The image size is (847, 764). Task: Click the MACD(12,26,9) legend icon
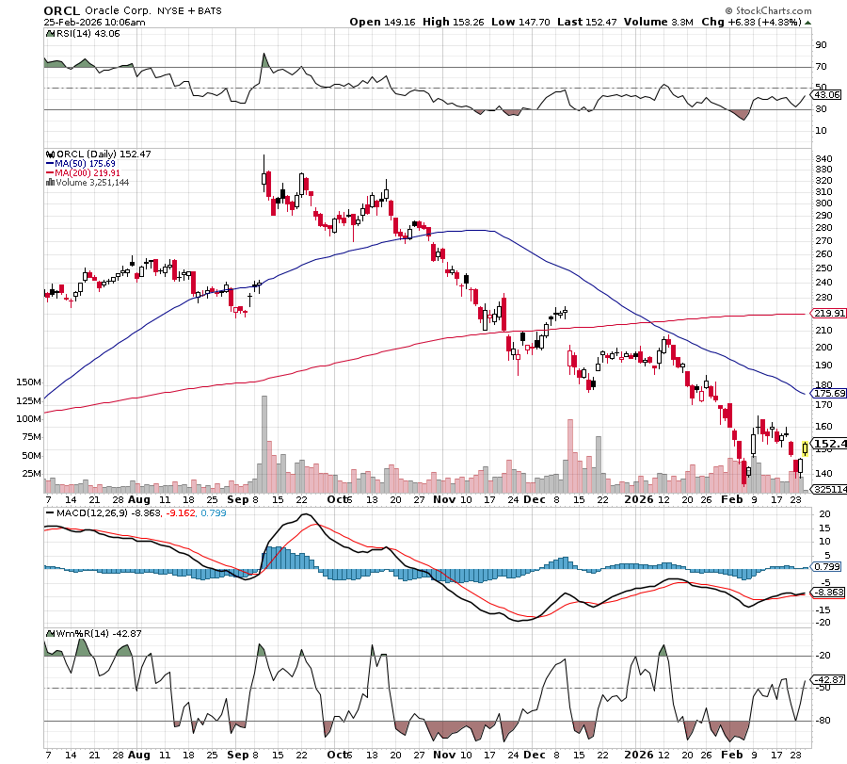pos(48,512)
